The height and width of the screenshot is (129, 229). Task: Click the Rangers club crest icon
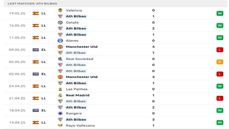(60, 113)
